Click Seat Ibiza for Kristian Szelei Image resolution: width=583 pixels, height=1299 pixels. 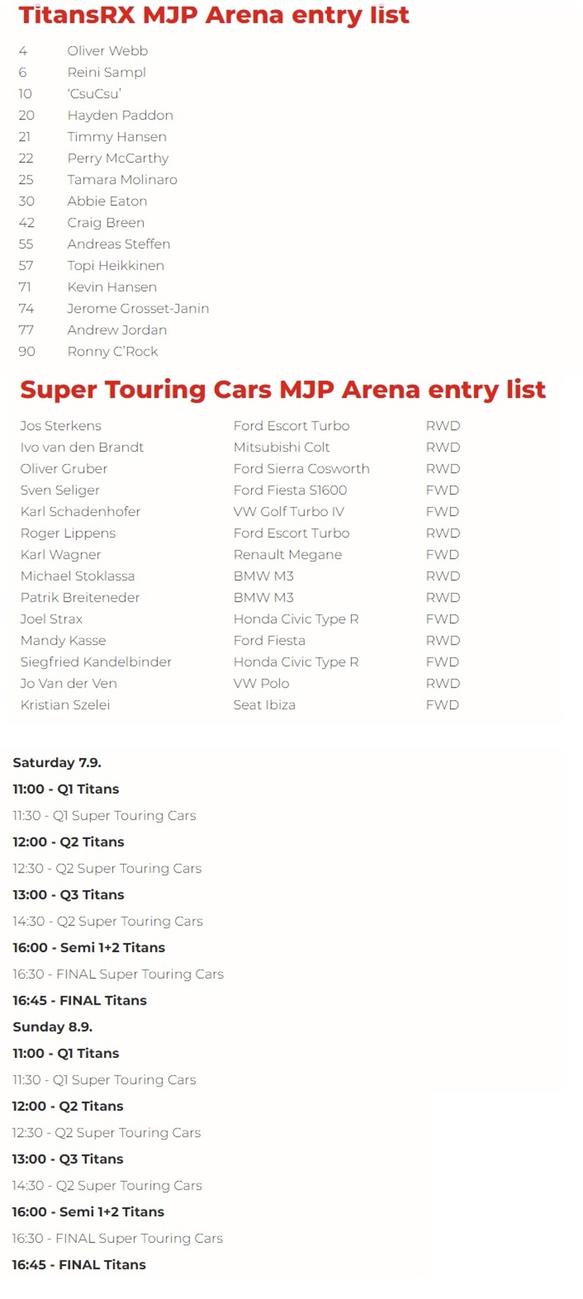[264, 705]
